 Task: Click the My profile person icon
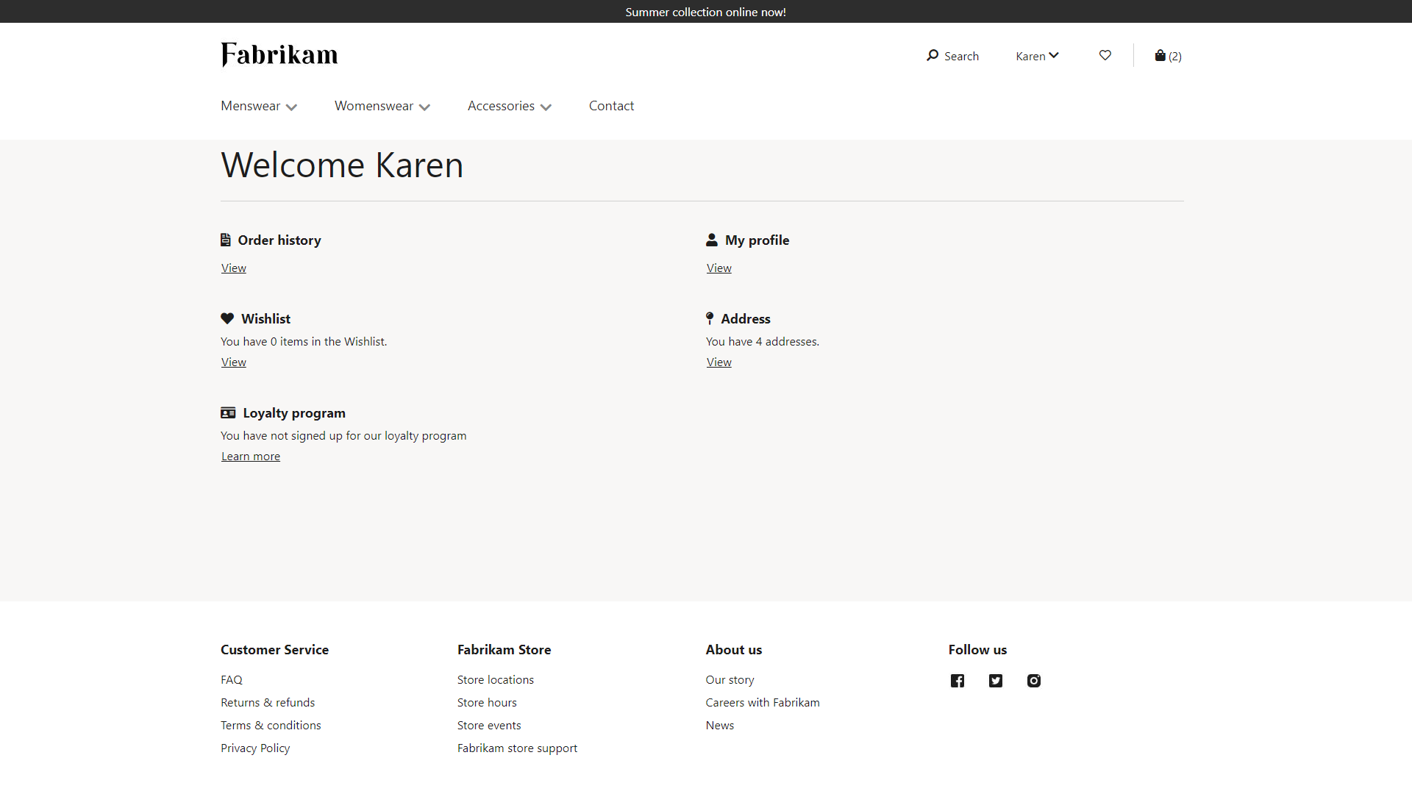(x=712, y=240)
